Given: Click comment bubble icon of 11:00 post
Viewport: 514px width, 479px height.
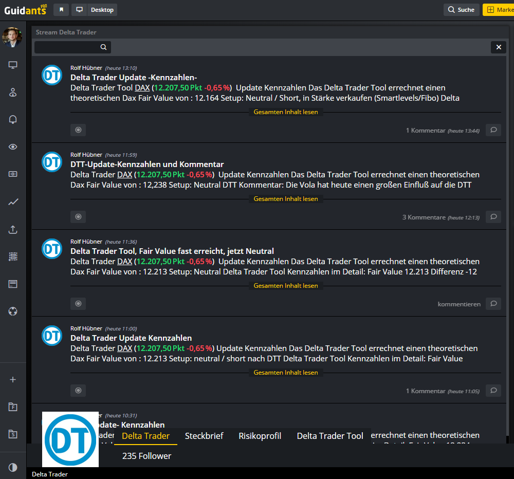Looking at the screenshot, I should [x=493, y=391].
